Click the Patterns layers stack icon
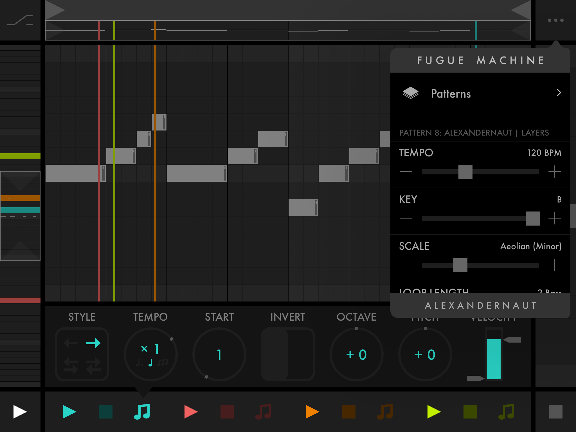Image resolution: width=576 pixels, height=432 pixels. pyautogui.click(x=410, y=93)
